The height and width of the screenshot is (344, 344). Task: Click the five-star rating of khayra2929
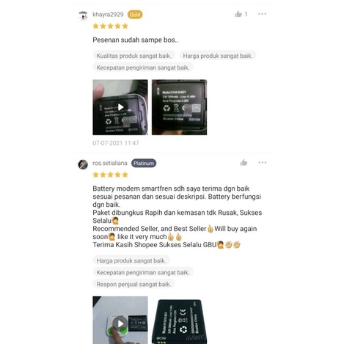(x=111, y=26)
